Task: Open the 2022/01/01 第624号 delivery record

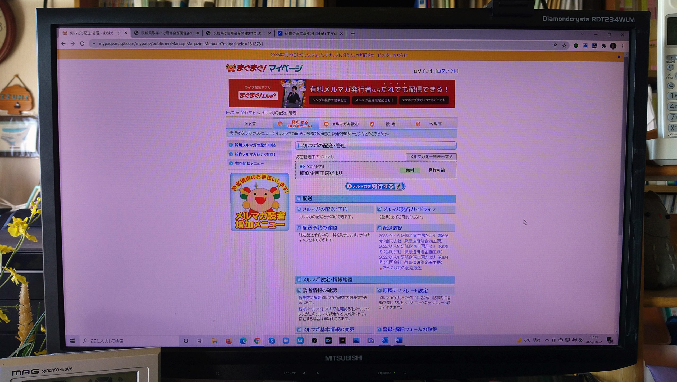Action: coord(413,260)
